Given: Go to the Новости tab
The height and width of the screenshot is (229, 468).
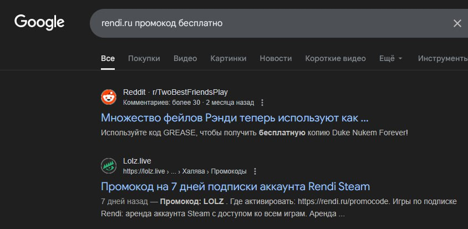Looking at the screenshot, I should coord(276,59).
